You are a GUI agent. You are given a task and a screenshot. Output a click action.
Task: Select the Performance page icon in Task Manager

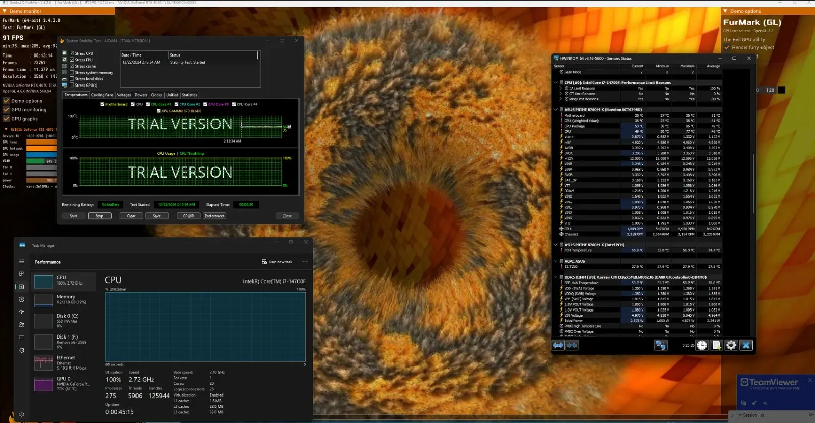point(21,287)
